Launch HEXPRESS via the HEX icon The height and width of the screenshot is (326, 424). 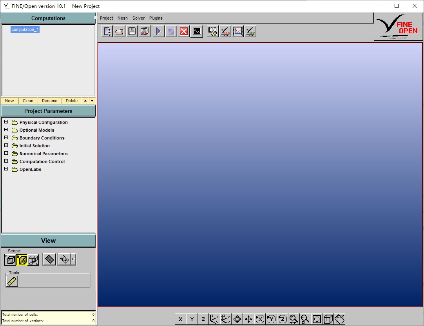point(225,31)
